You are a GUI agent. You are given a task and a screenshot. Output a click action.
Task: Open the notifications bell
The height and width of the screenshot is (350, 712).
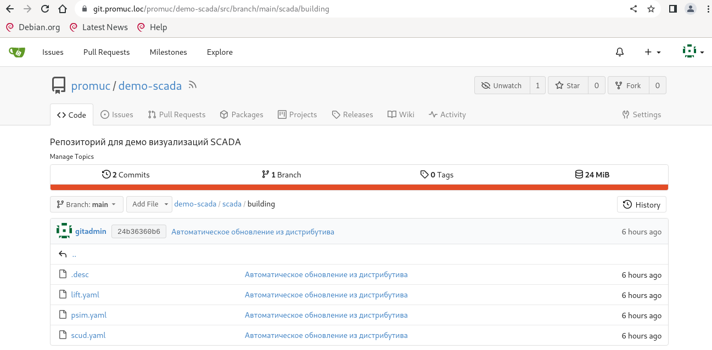(x=620, y=52)
